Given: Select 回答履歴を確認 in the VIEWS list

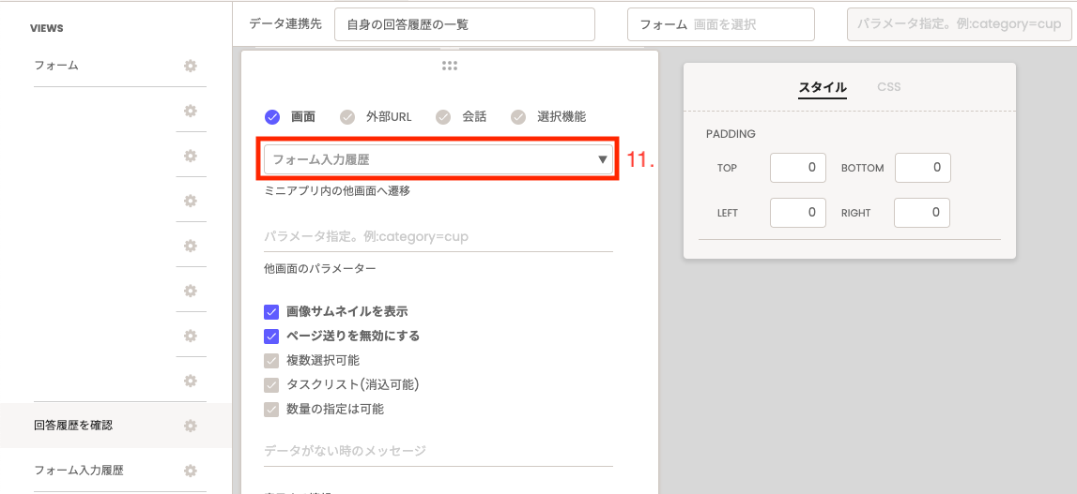Looking at the screenshot, I should click(x=73, y=426).
